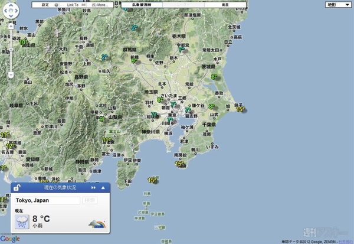
Task: Open the Weather Underground rainbow logo
Action: [x=97, y=224]
